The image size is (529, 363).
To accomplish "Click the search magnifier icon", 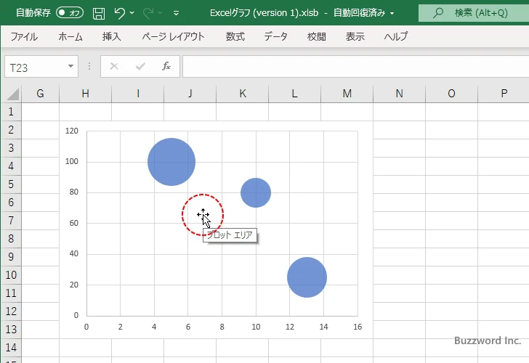I will (x=438, y=13).
